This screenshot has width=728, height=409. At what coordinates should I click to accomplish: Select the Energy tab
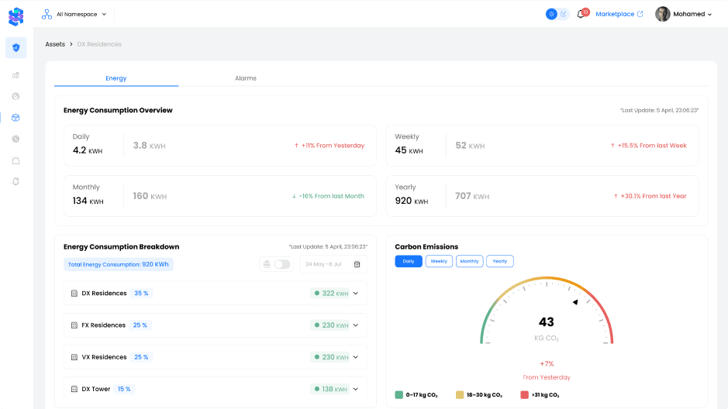116,78
